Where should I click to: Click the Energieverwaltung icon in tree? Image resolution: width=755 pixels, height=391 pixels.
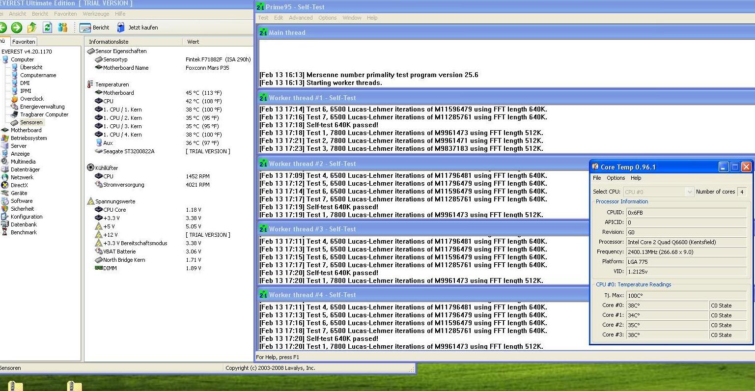click(x=15, y=107)
